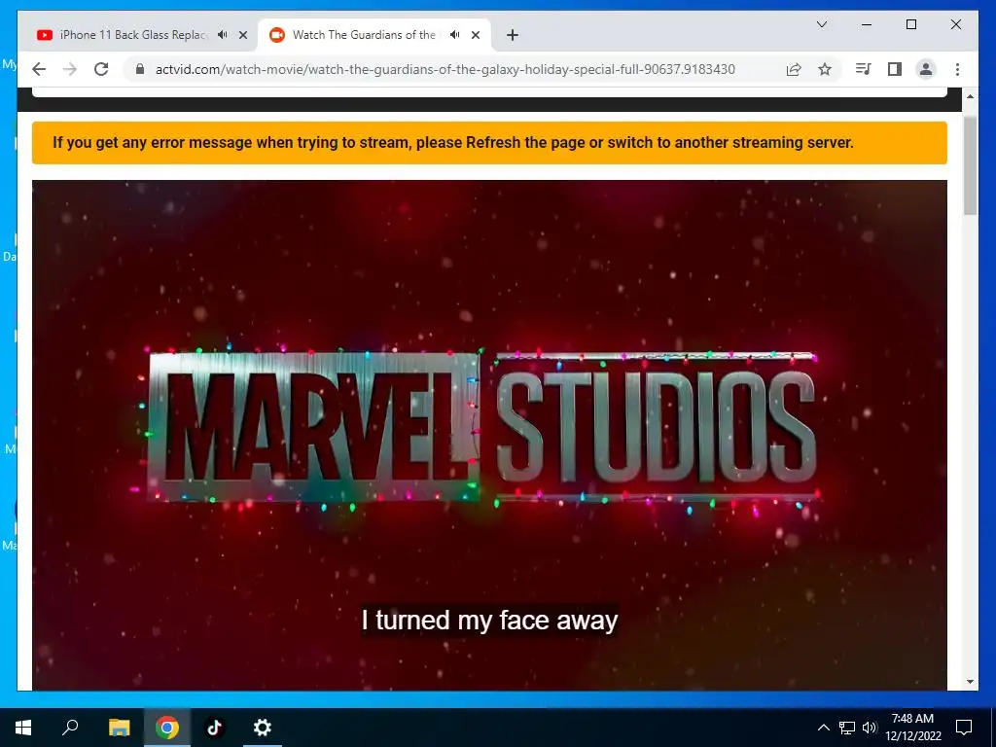This screenshot has height=747, width=996.
Task: Bookmark this page with the star
Action: (825, 69)
